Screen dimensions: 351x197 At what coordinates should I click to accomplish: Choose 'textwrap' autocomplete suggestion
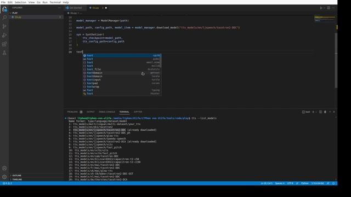tap(122, 86)
